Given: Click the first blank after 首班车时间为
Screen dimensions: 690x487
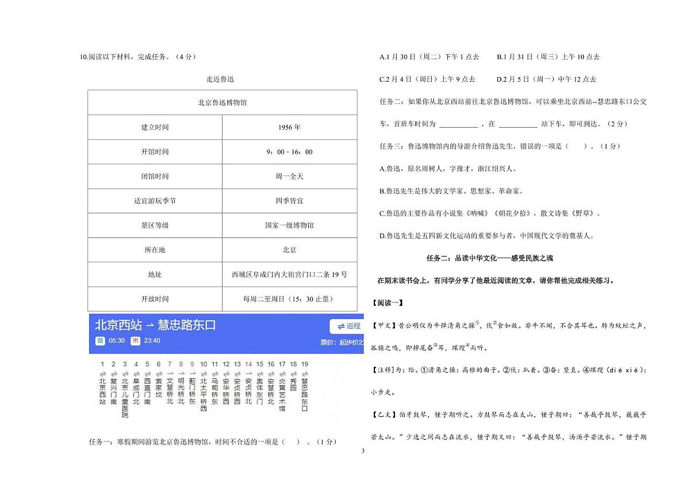Looking at the screenshot, I should pos(458,124).
